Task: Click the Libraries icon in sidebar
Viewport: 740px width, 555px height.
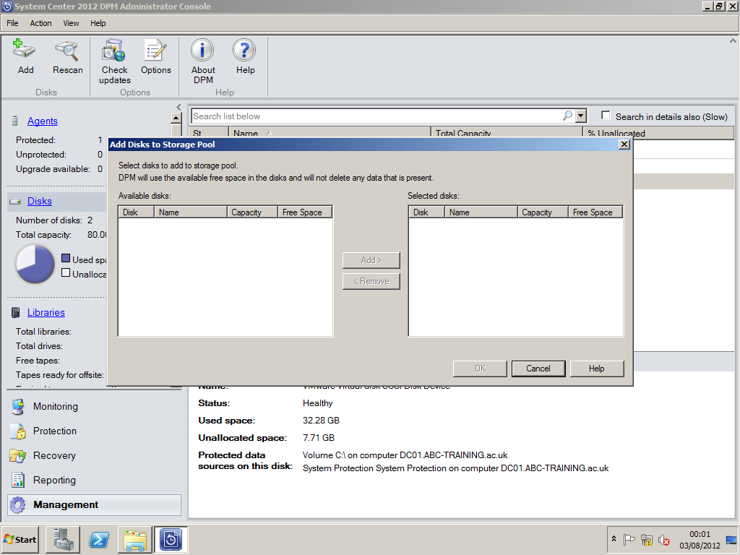Action: click(16, 312)
